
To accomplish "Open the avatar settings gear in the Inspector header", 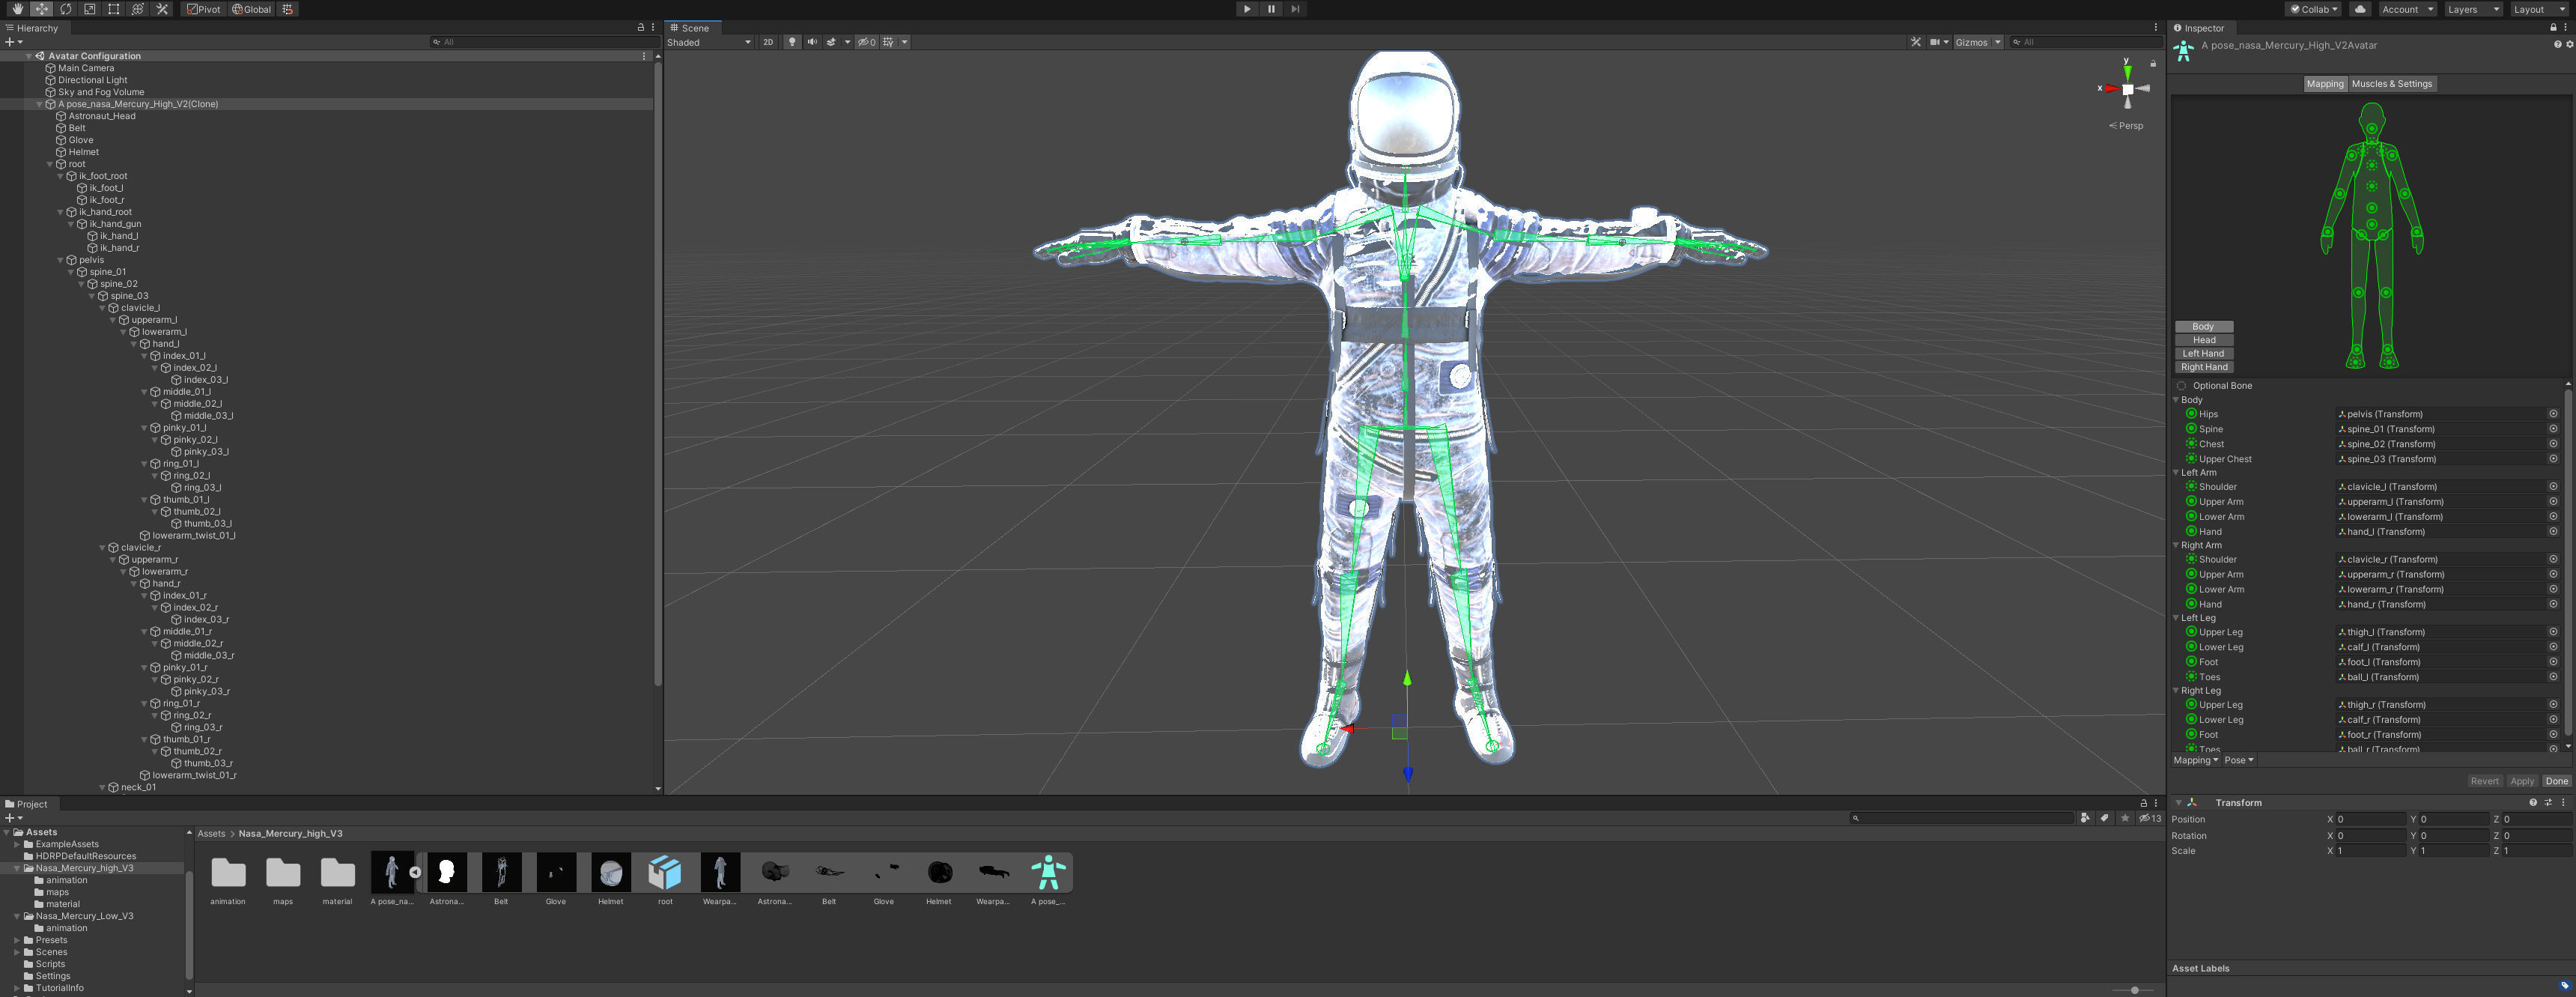I will [2569, 44].
